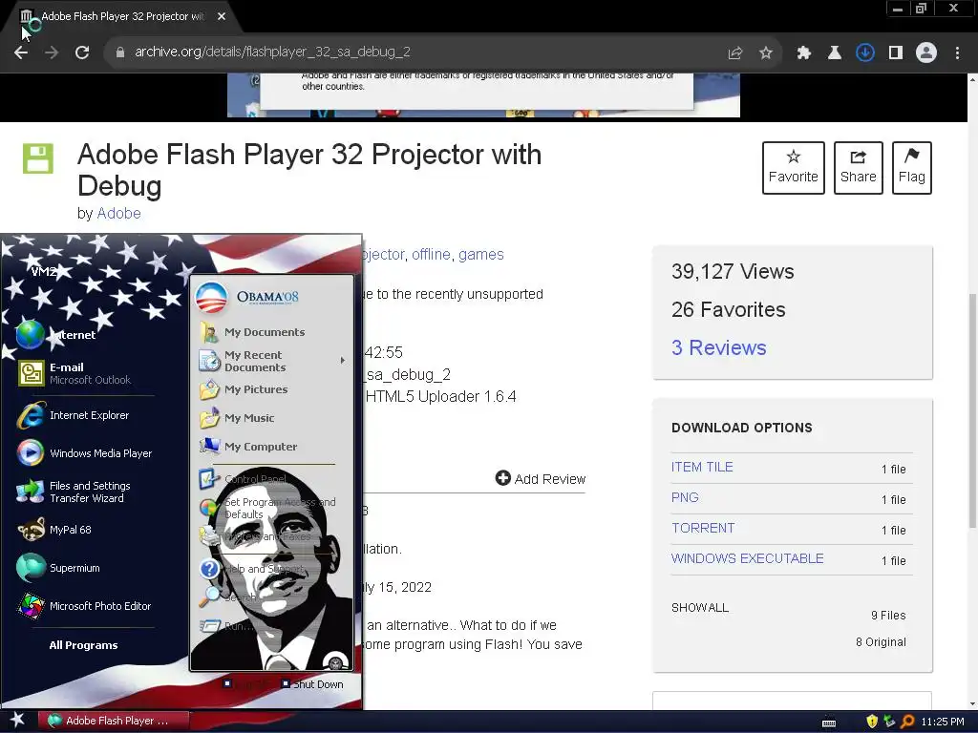Click the flask labs icon in toolbar

pos(835,52)
